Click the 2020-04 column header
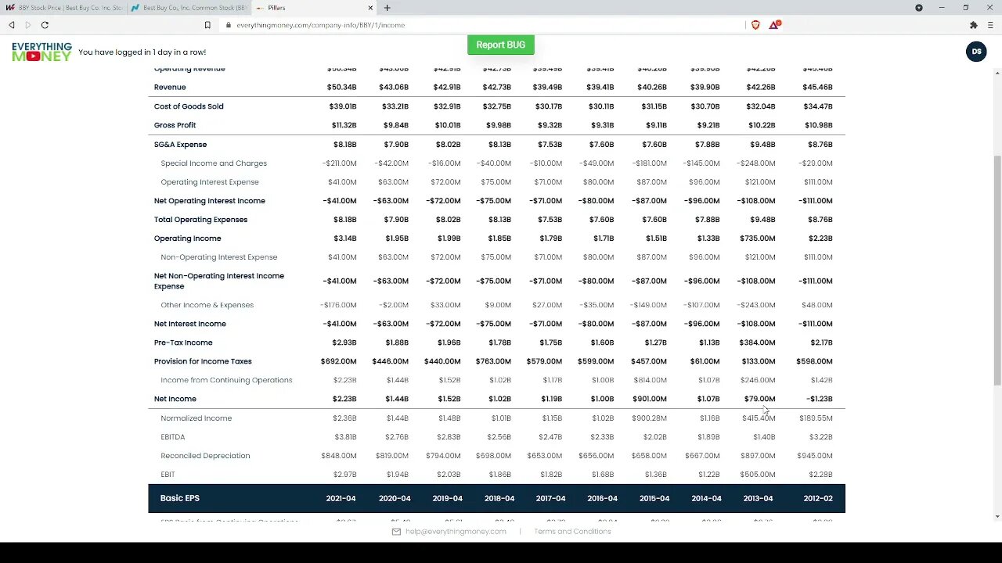Screen dimensions: 1002x563 [x=395, y=498]
